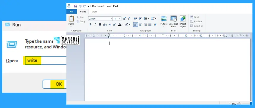Click the Picture insert icon
Screen dimensions: 255x108
[164, 19]
